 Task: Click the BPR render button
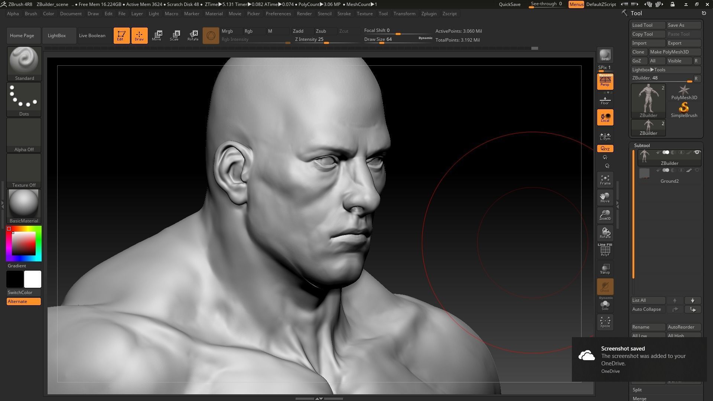605,56
